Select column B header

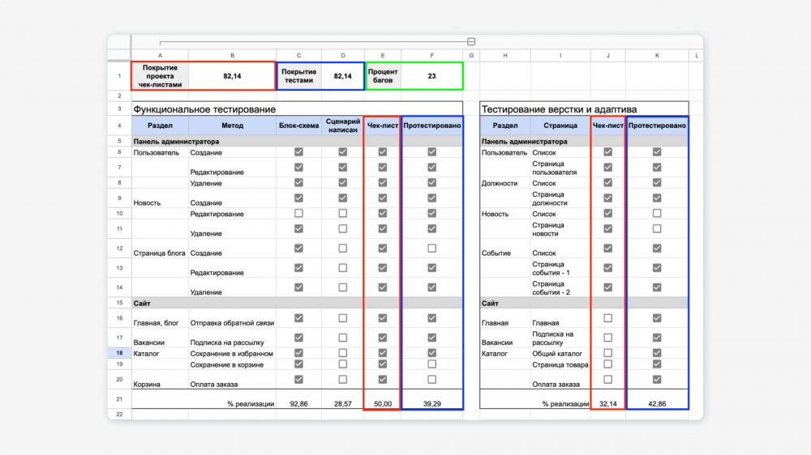232,55
